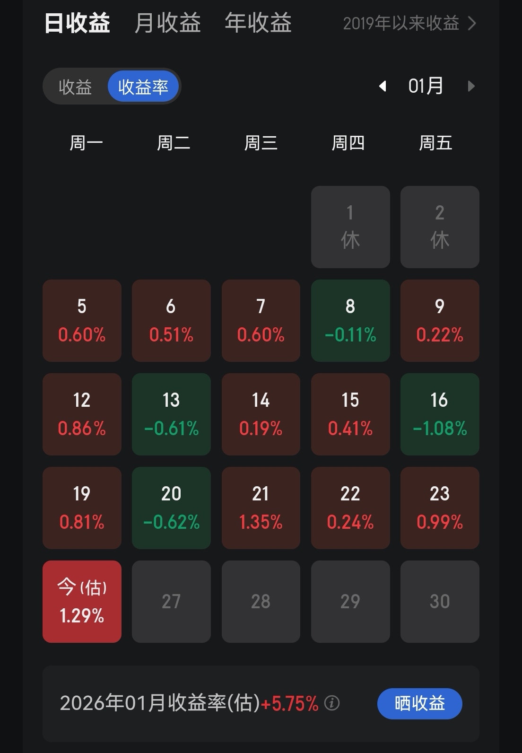Tap day 12 showing 0.86%
This screenshot has height=753, width=522.
tap(82, 414)
